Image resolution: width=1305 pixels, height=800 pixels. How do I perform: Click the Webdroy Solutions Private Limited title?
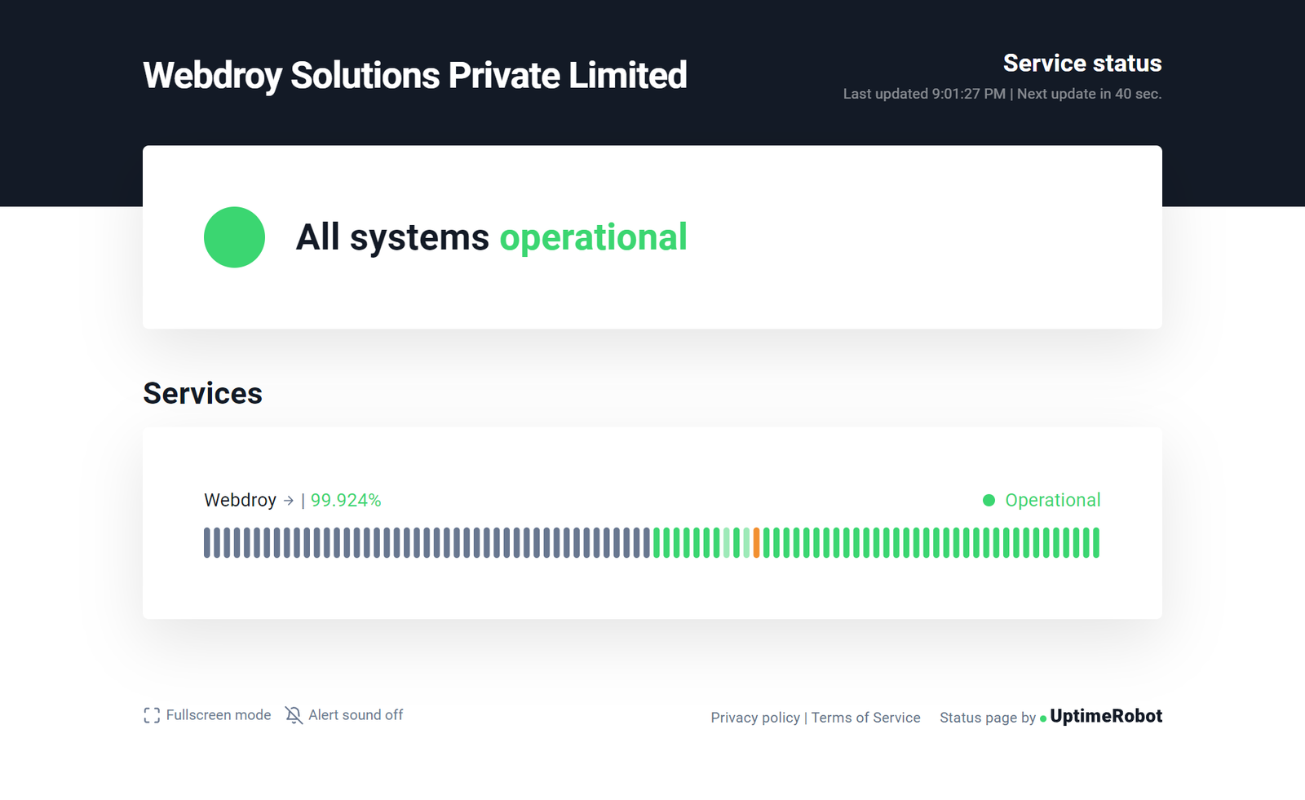pos(415,76)
